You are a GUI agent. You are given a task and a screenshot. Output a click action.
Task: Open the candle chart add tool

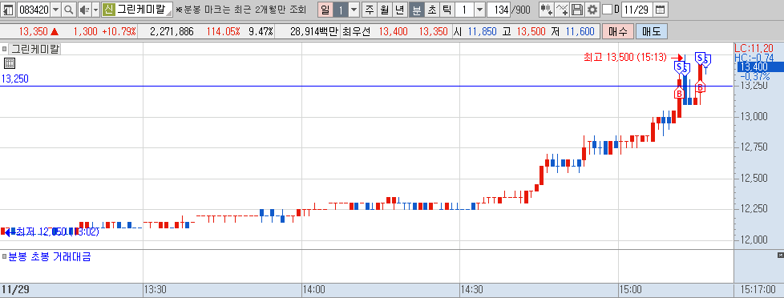point(547,10)
